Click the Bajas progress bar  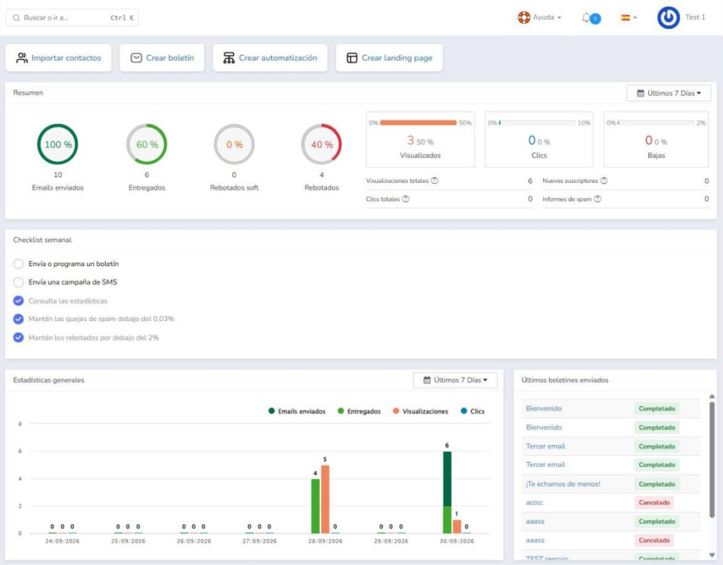656,123
